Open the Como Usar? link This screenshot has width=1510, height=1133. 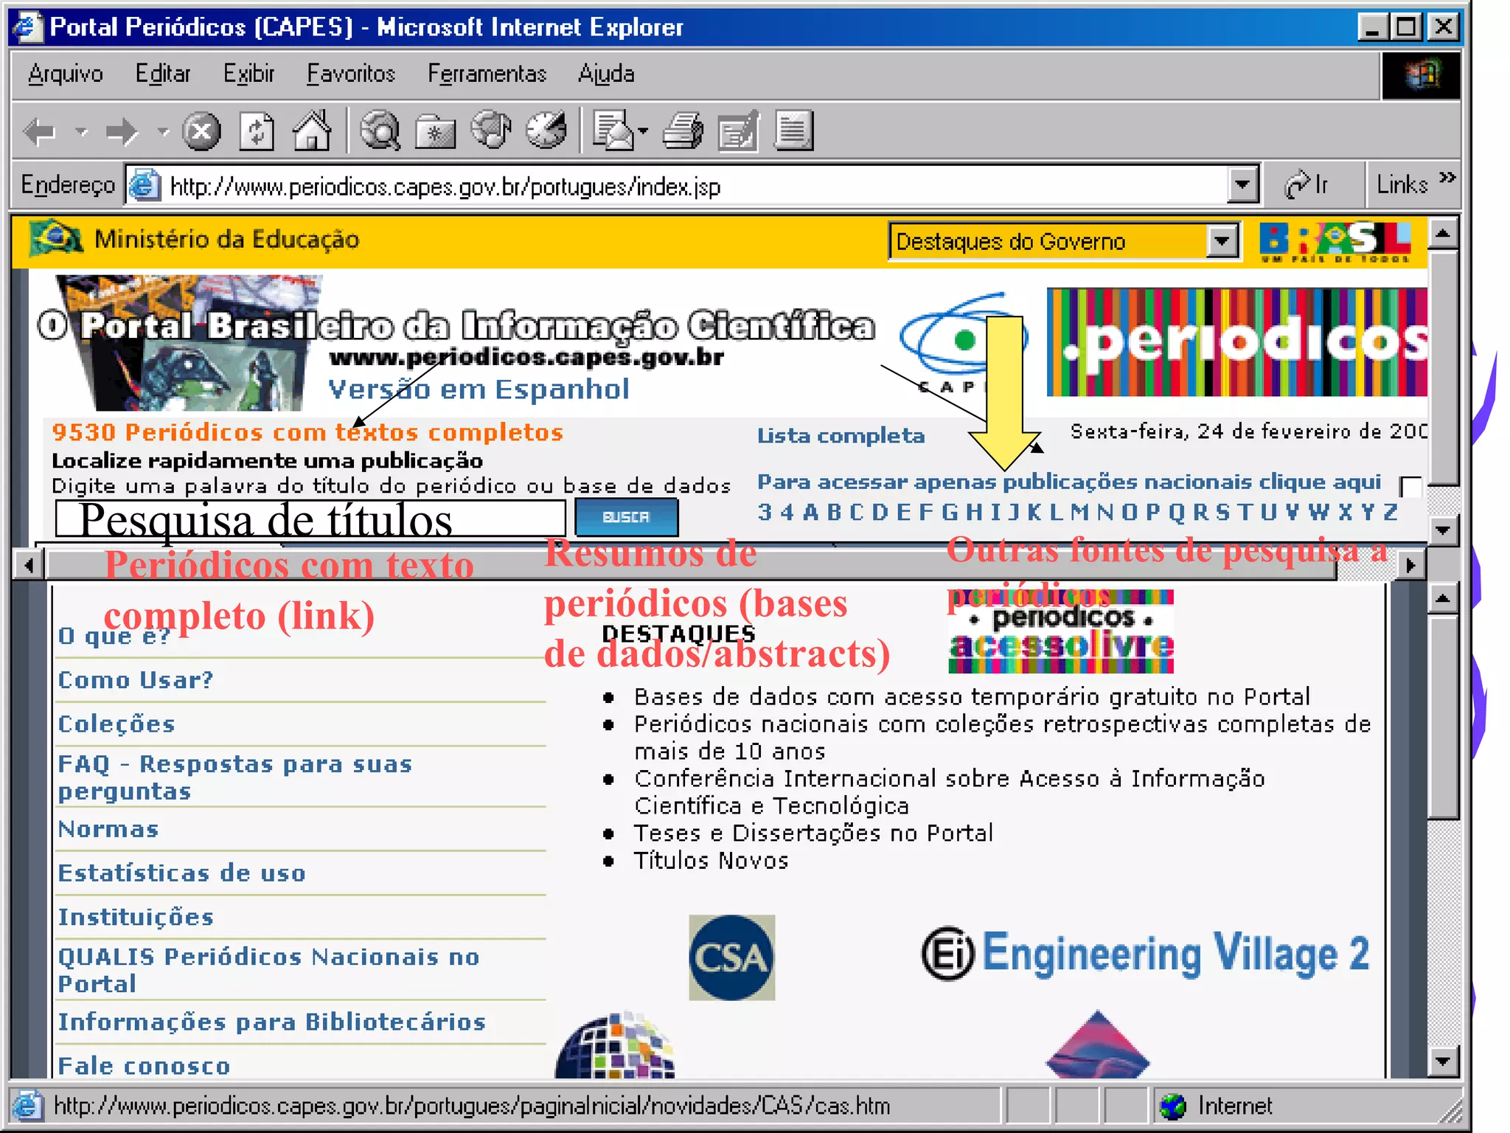136,679
